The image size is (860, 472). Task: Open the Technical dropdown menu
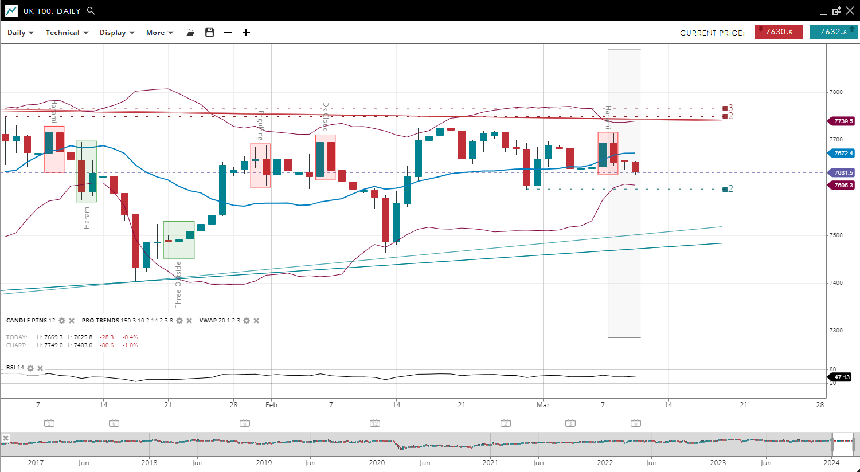(x=67, y=33)
